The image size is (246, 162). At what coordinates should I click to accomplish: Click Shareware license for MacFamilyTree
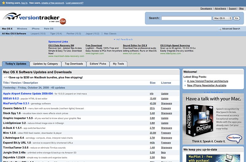tap(166, 103)
